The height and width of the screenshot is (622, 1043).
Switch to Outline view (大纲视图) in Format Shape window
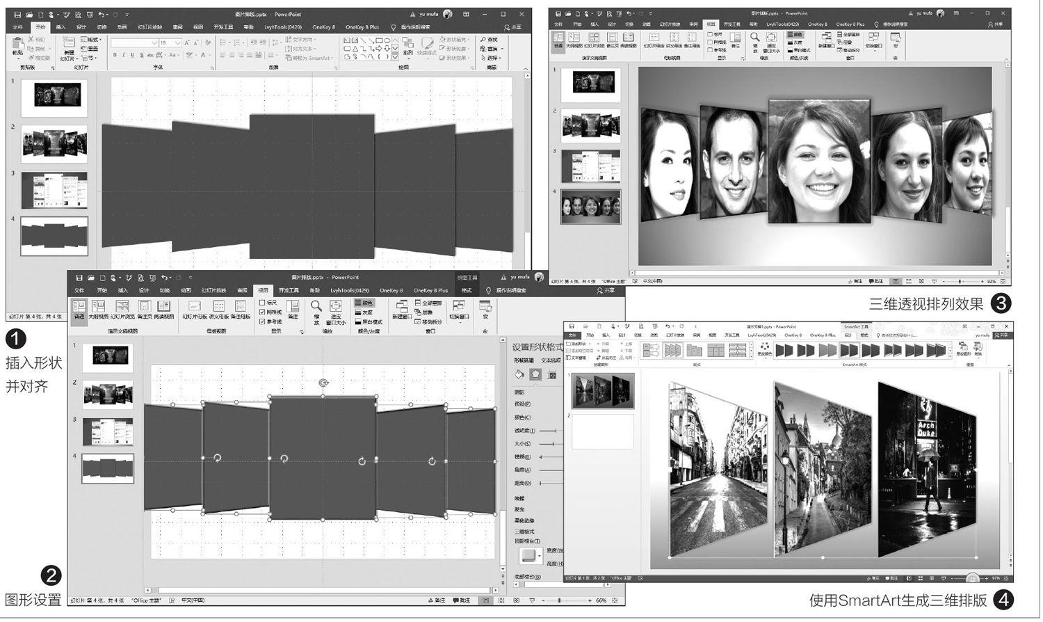click(x=98, y=310)
